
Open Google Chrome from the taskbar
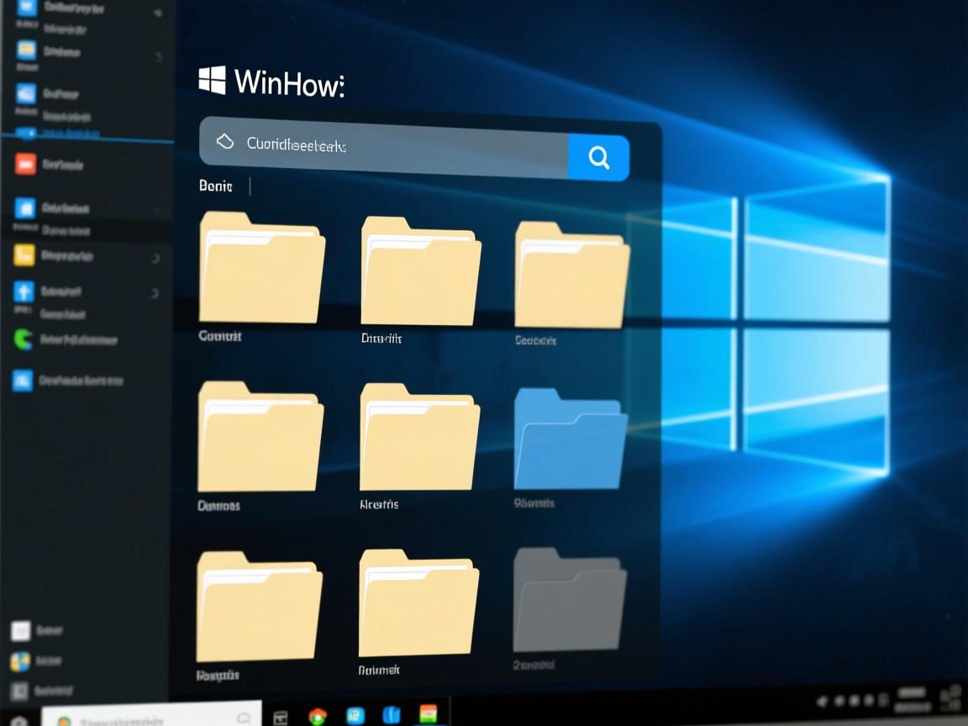pyautogui.click(x=317, y=714)
